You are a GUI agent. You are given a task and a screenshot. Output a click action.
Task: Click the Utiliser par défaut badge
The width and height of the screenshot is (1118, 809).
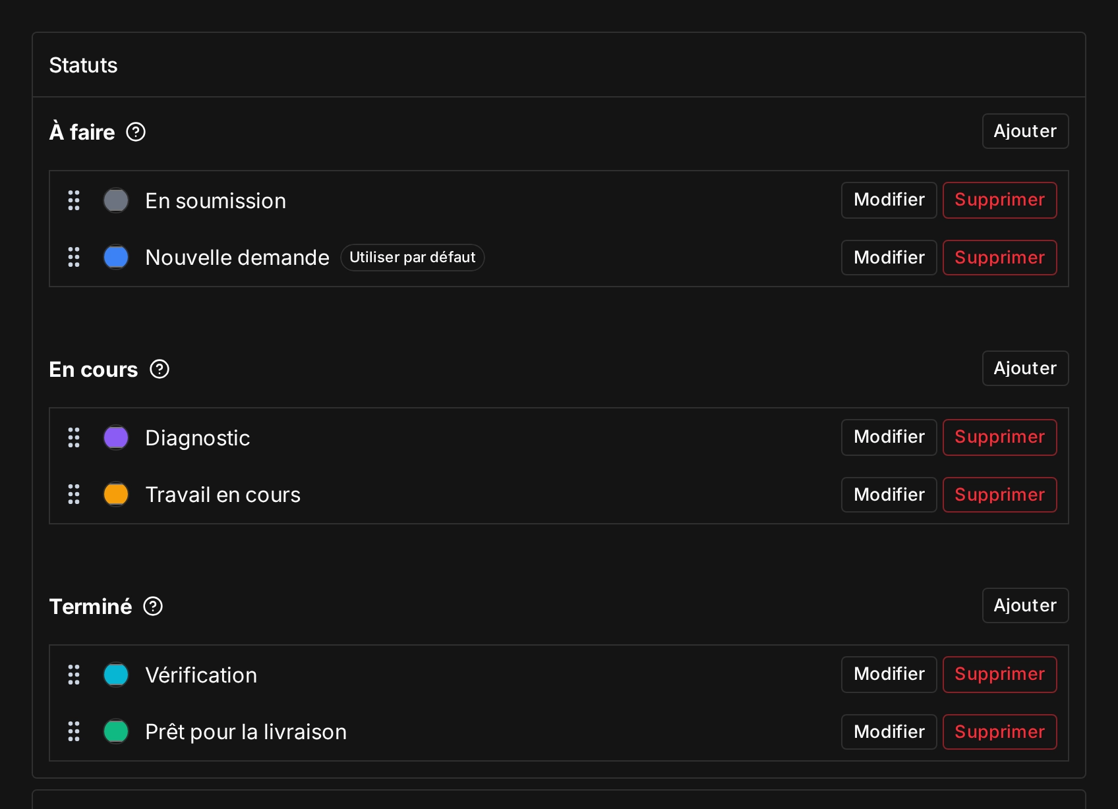[x=412, y=258]
